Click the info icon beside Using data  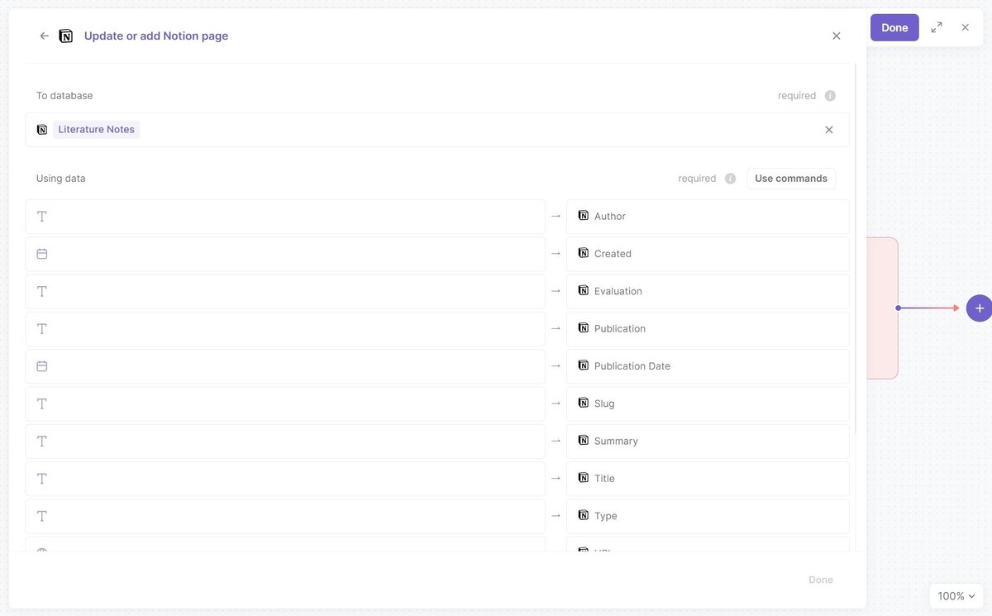[x=730, y=179]
